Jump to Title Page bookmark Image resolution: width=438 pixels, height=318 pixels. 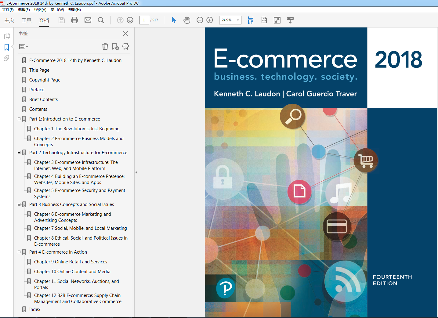[39, 70]
